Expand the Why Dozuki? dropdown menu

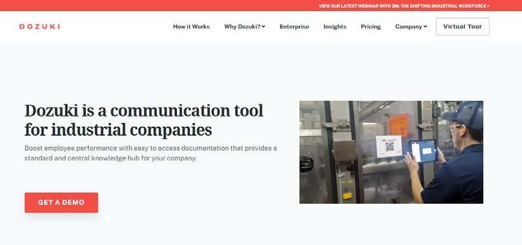tap(245, 27)
